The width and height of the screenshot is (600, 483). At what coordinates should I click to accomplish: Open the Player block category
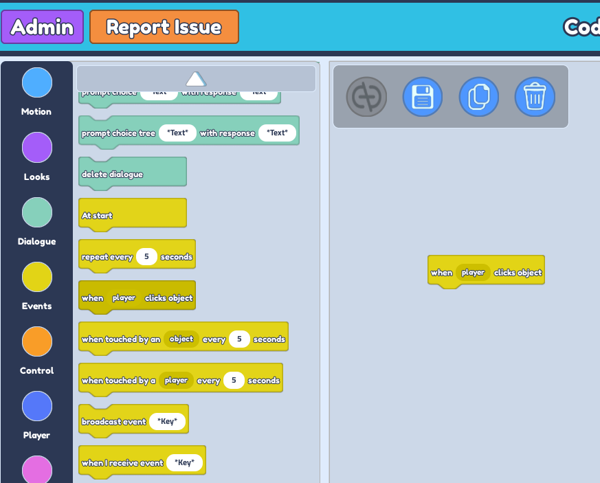point(36,405)
